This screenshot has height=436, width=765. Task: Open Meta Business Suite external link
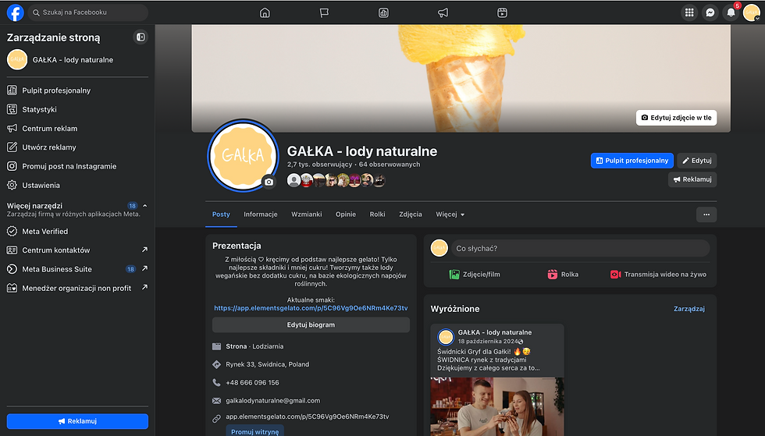tap(77, 269)
